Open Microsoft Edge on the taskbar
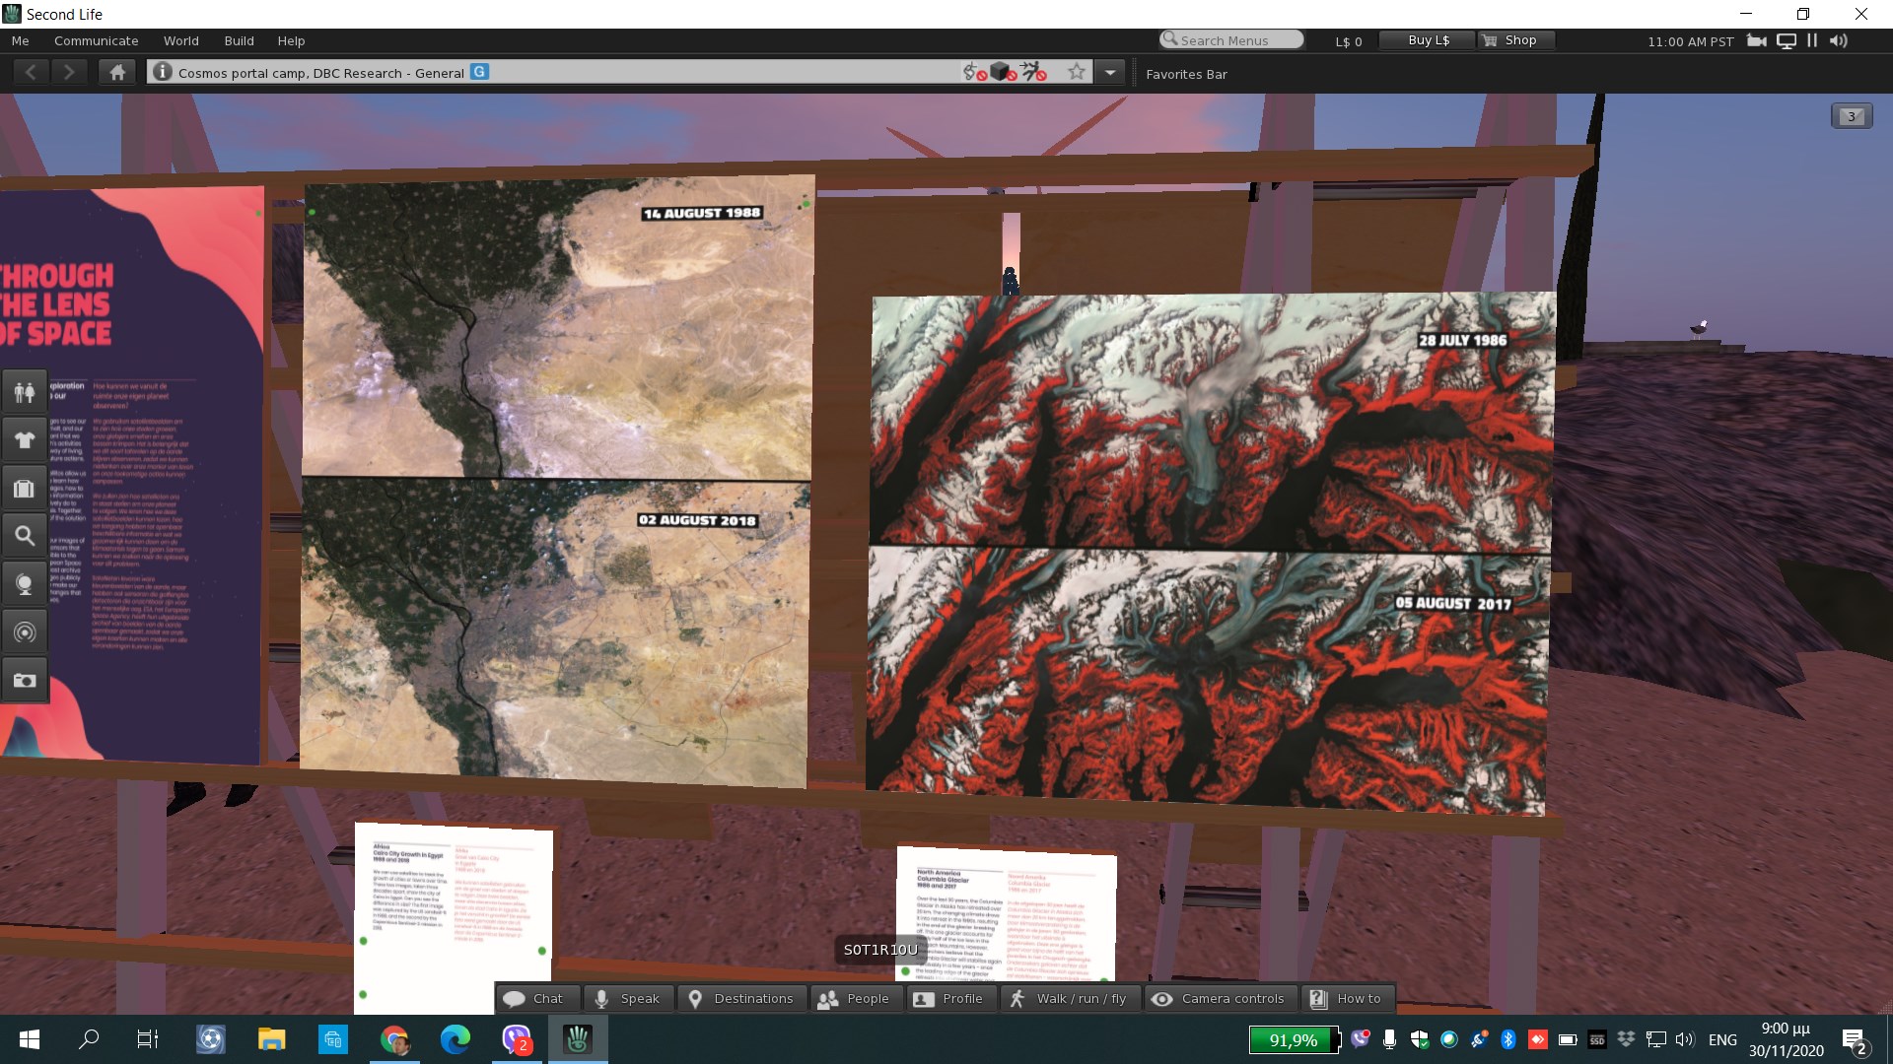Viewport: 1893px width, 1064px height. tap(456, 1039)
